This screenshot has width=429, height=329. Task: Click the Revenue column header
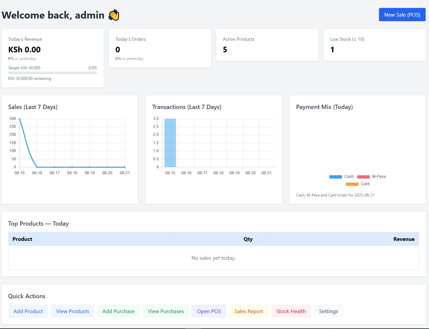[x=403, y=239]
